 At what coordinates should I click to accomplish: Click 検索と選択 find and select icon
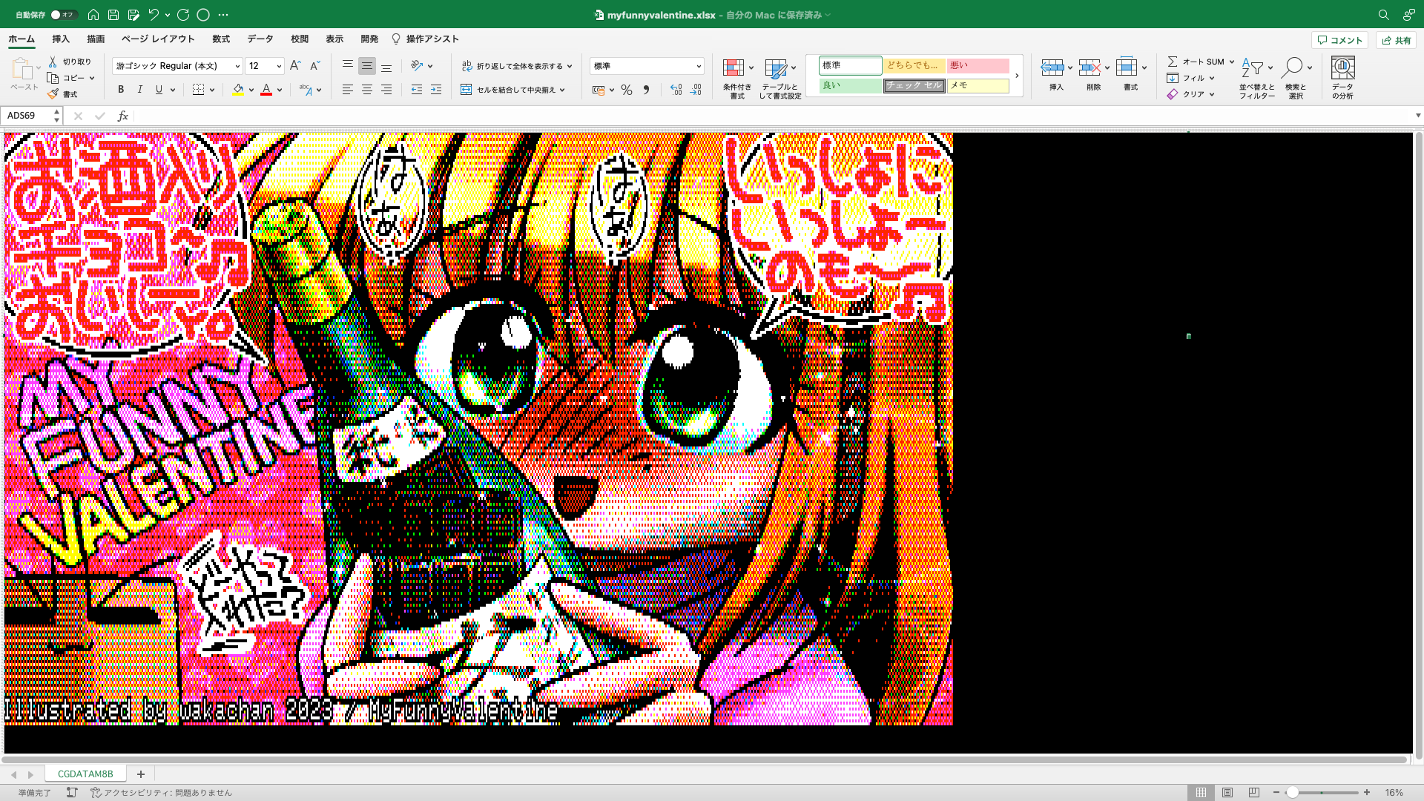click(x=1292, y=68)
